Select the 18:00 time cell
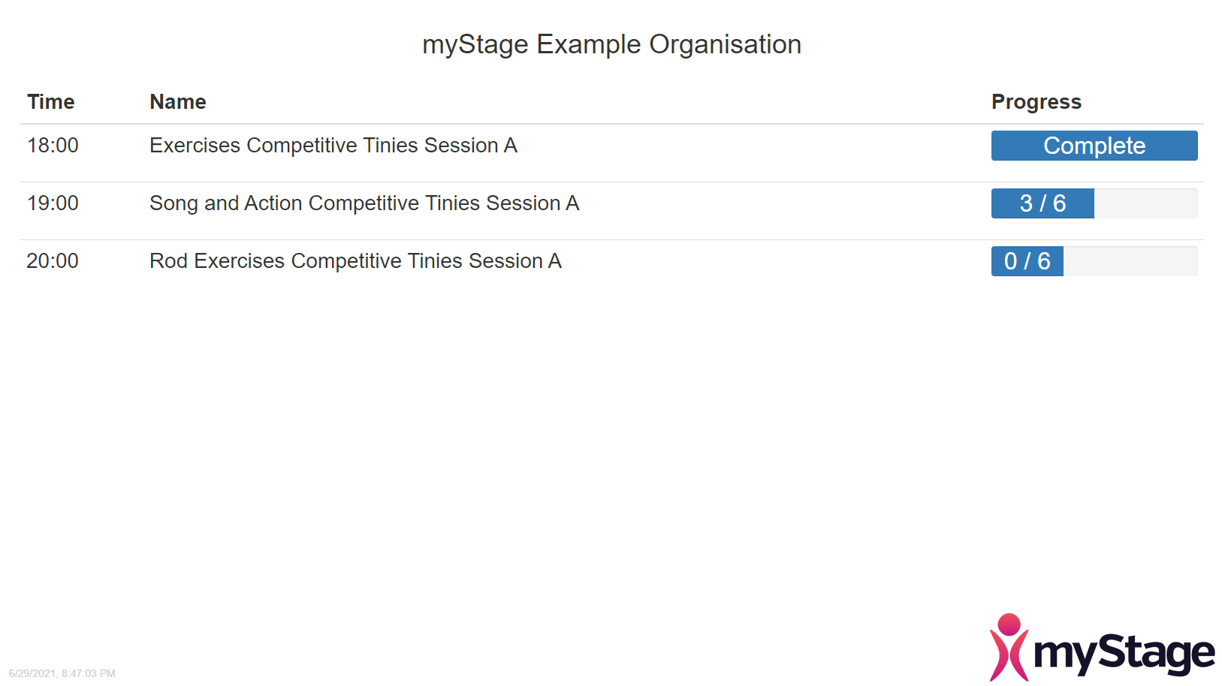This screenshot has width=1222, height=686. 53,146
